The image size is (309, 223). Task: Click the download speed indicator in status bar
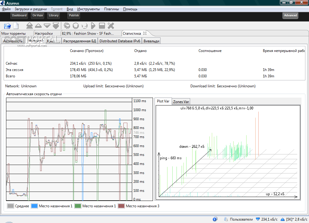click(x=267, y=219)
